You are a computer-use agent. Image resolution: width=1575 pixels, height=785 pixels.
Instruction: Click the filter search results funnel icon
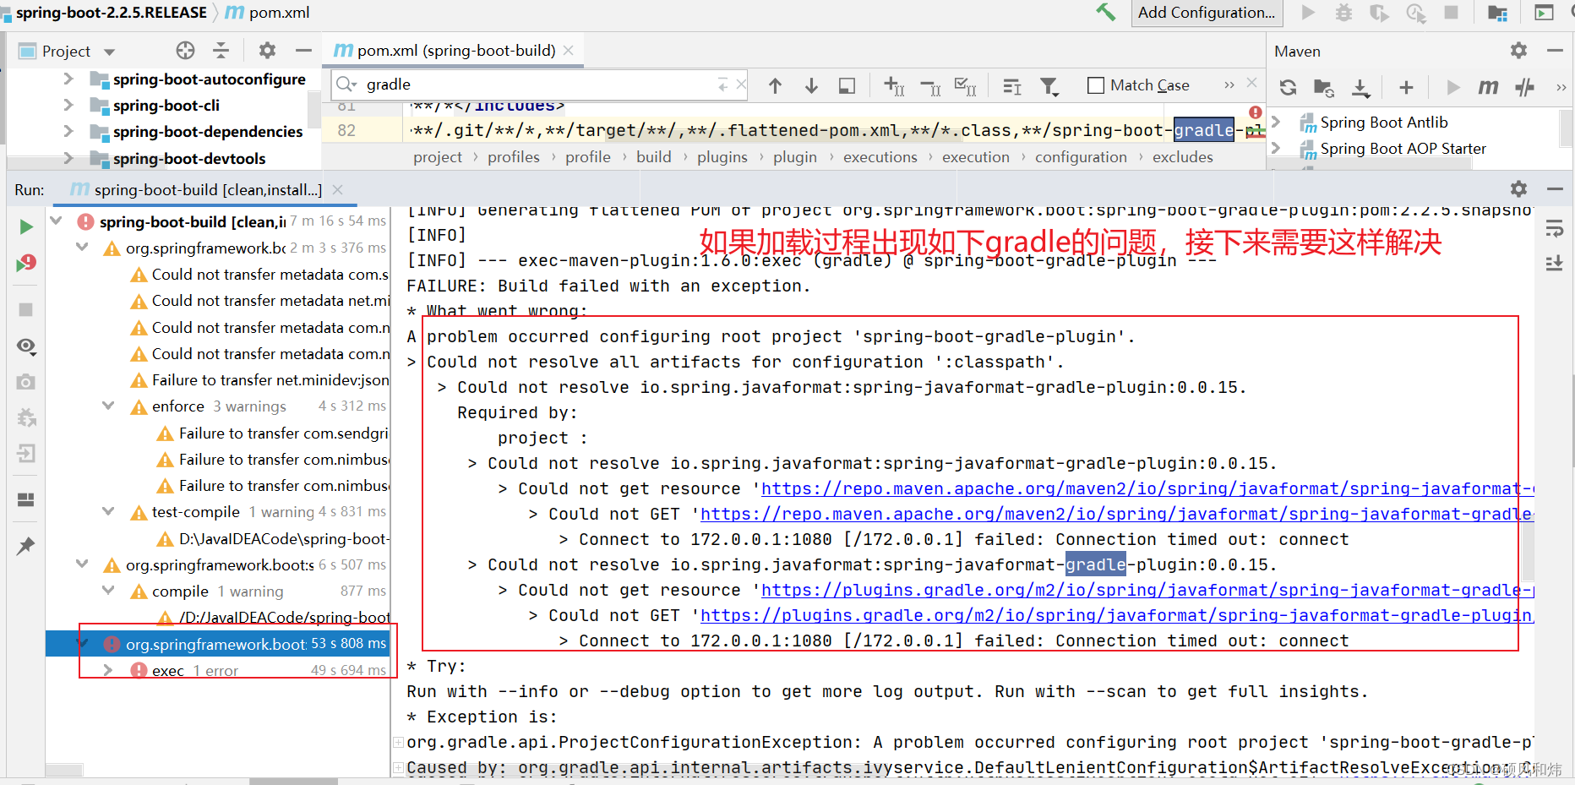click(1049, 85)
